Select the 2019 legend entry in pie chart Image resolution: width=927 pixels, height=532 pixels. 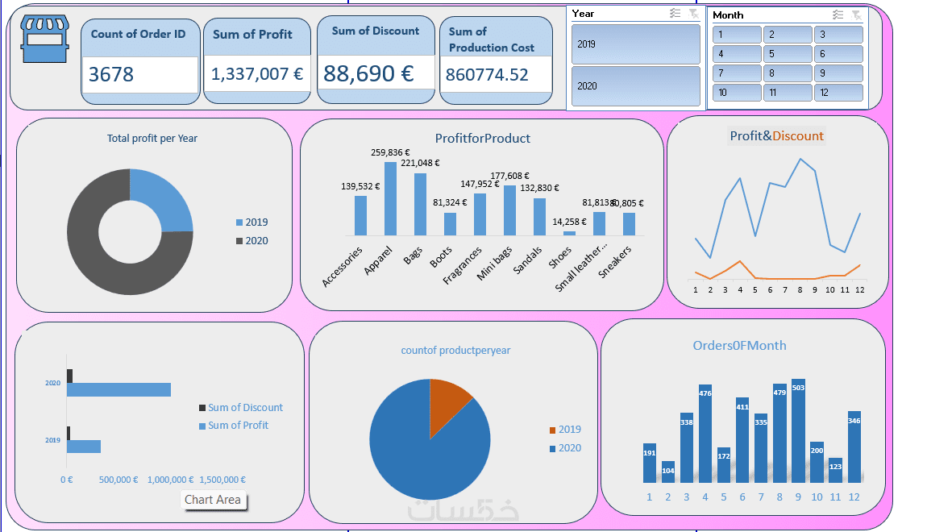coord(565,430)
